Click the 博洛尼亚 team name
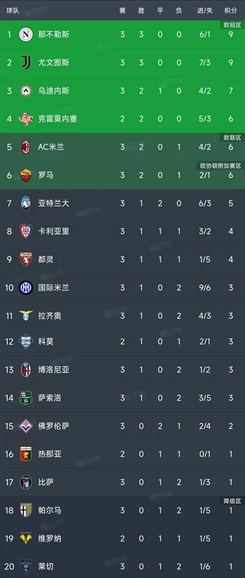 pos(54,370)
